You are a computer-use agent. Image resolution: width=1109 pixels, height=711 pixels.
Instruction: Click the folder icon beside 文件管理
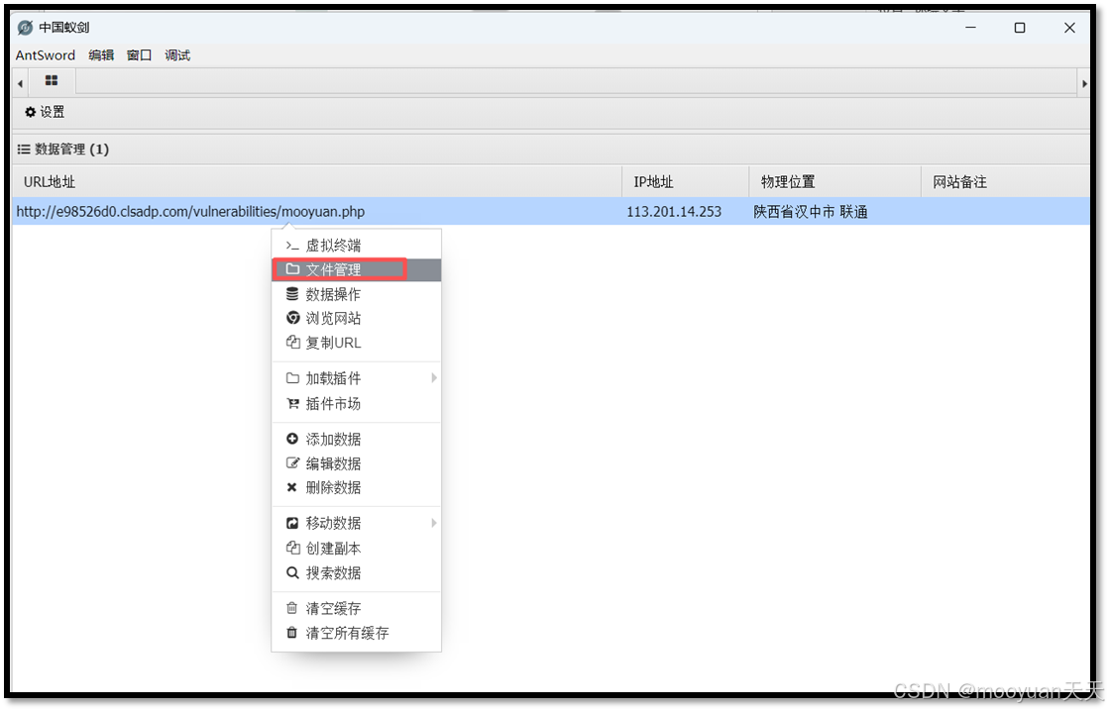coord(292,269)
